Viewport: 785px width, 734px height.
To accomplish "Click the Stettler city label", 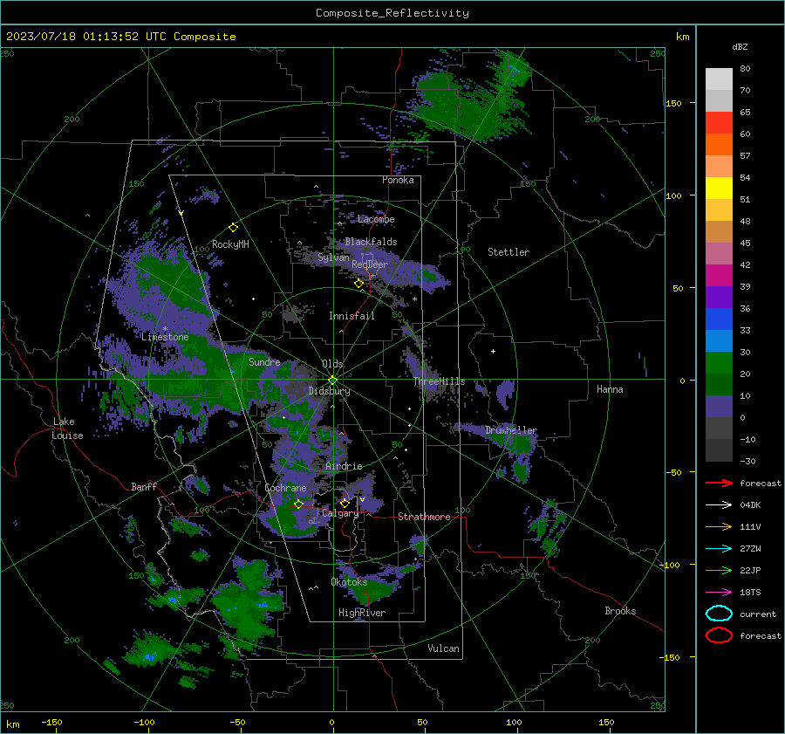I will click(509, 252).
